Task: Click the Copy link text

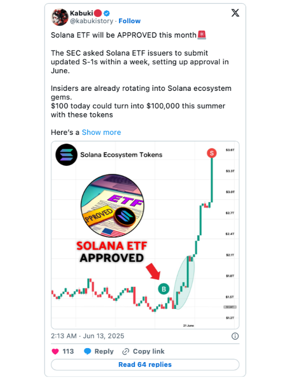Action: click(148, 351)
